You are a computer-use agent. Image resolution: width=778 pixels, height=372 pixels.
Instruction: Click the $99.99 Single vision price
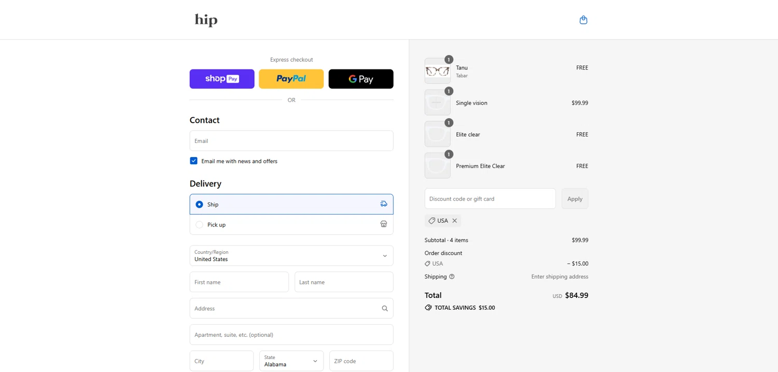580,103
